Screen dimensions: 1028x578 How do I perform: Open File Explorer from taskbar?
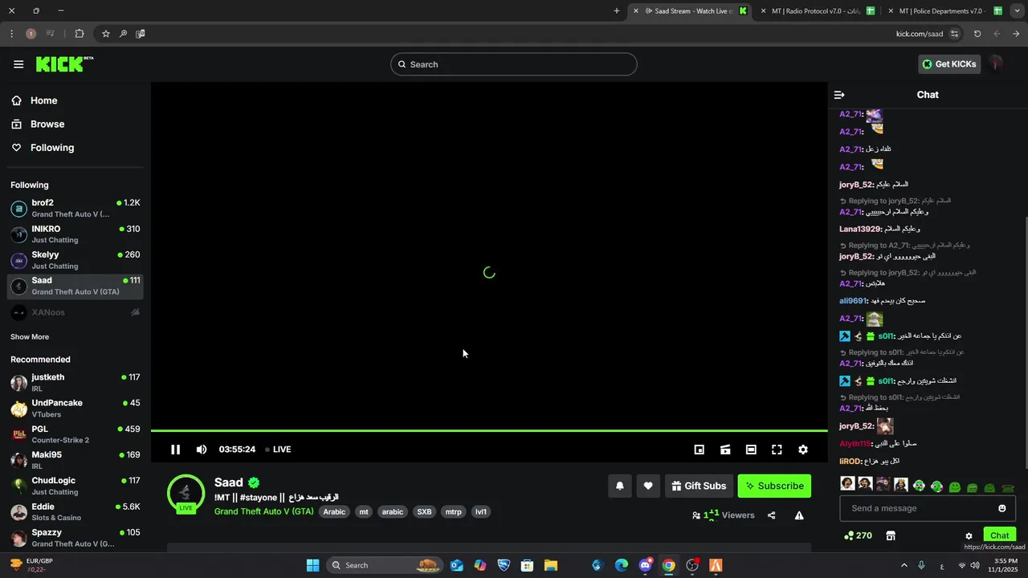551,565
